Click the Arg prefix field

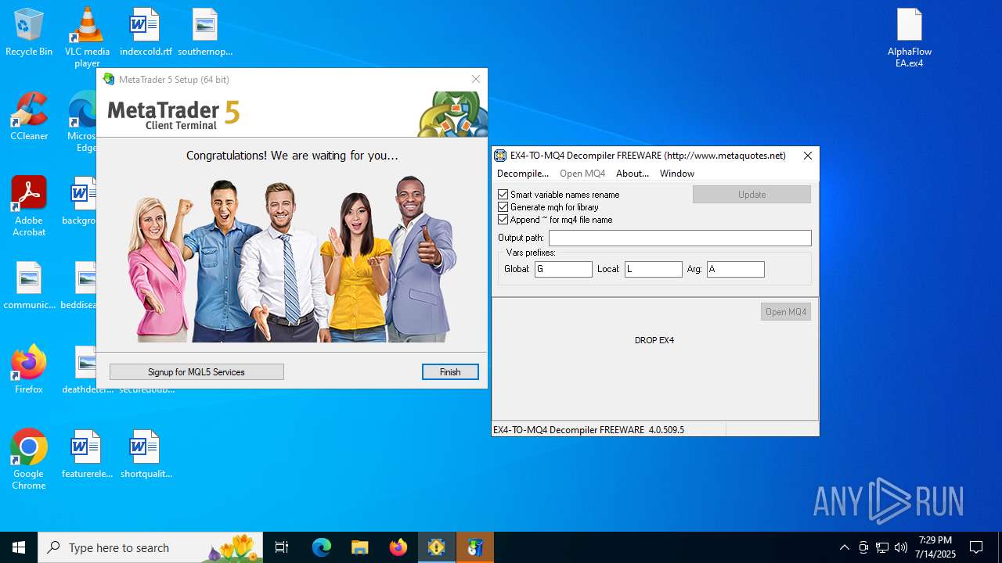(736, 269)
